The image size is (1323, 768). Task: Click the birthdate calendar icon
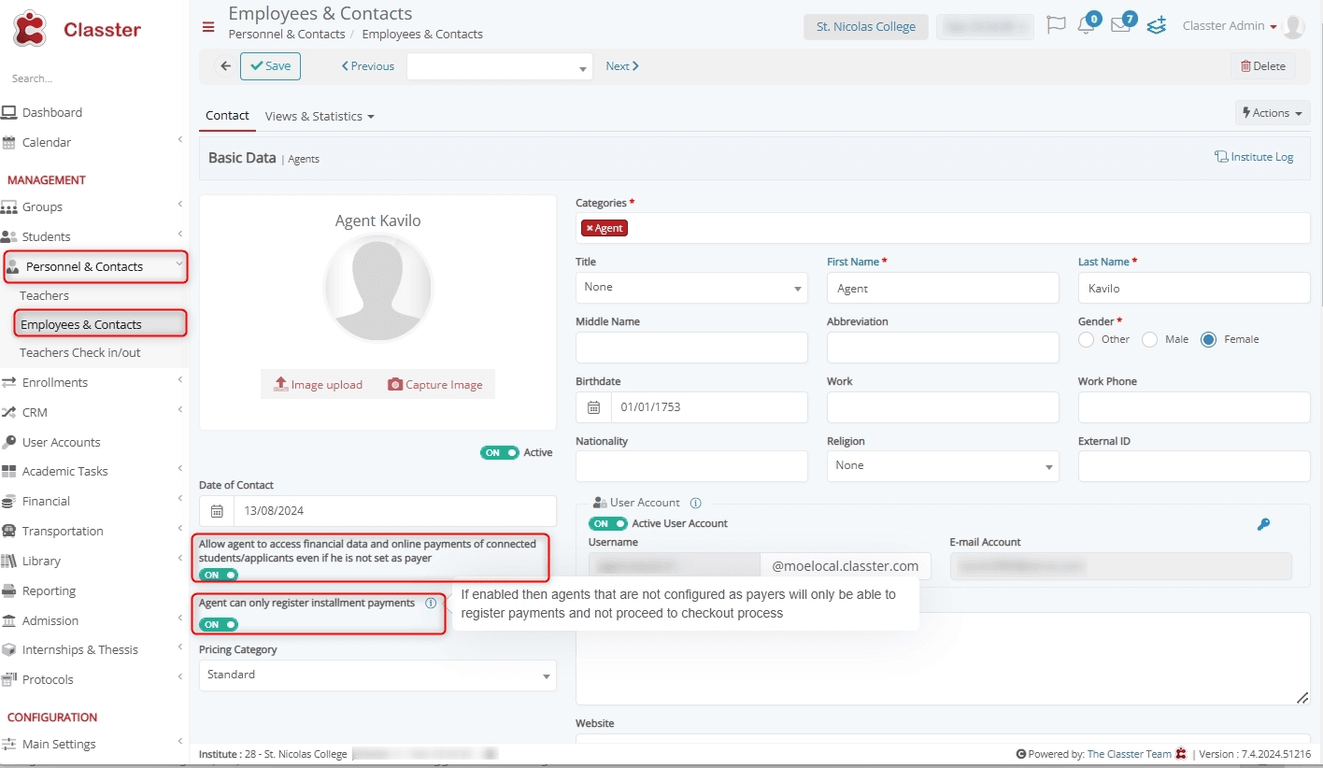(593, 407)
